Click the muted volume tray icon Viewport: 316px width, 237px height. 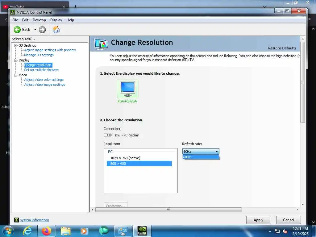click(x=285, y=231)
